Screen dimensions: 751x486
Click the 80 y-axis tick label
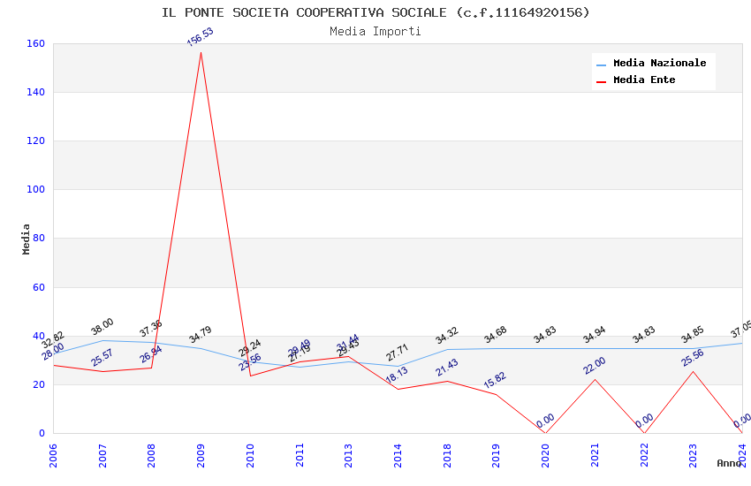[39, 238]
